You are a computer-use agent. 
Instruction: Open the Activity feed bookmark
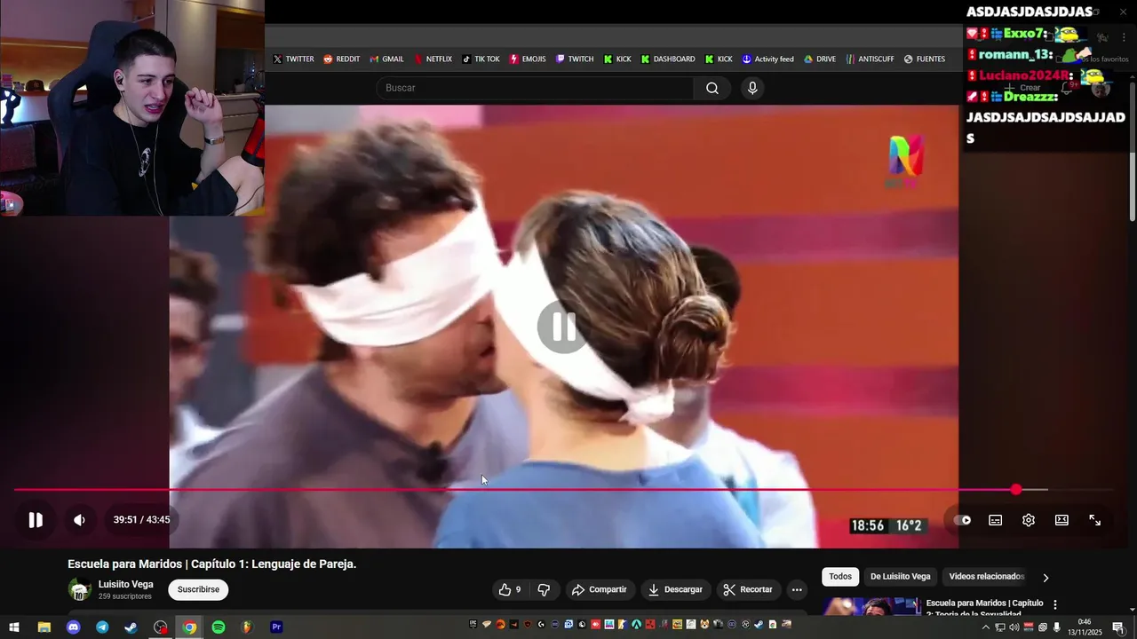pyautogui.click(x=767, y=59)
